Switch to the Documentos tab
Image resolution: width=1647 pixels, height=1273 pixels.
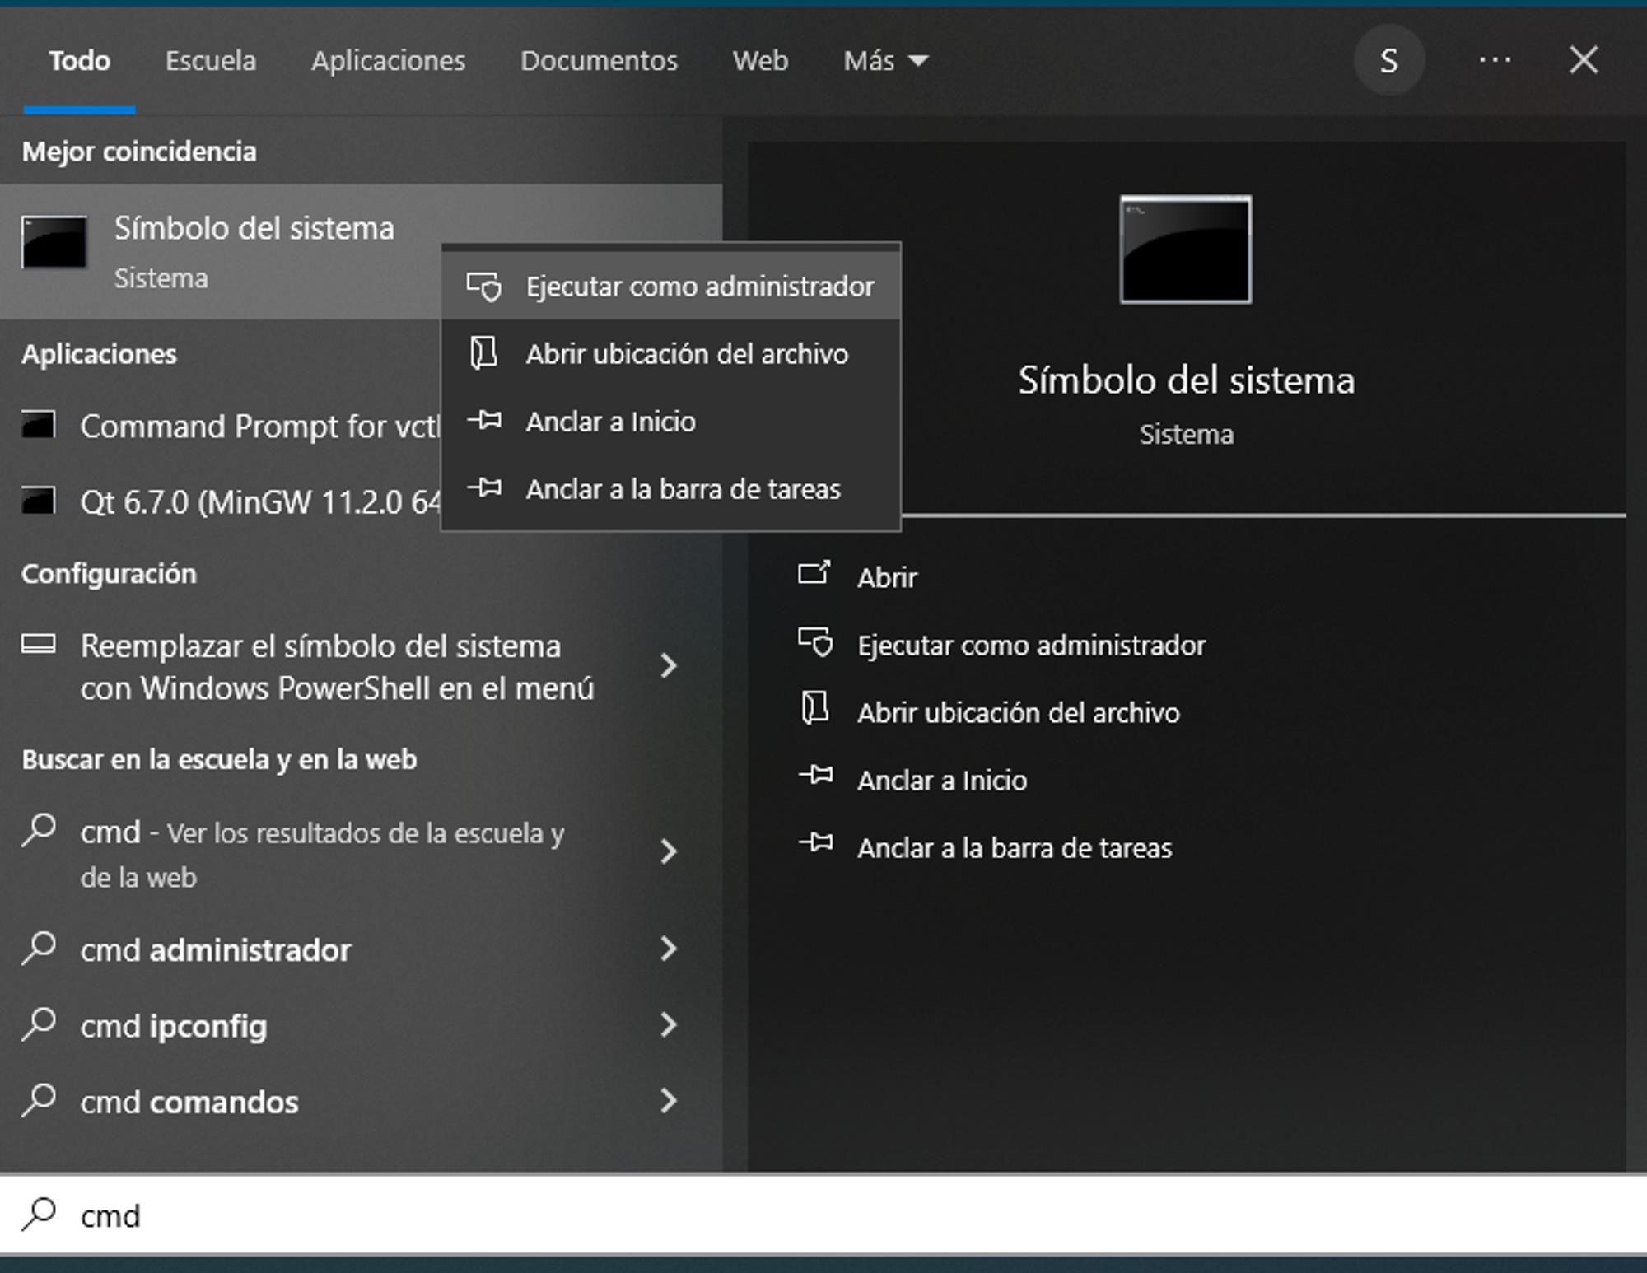(599, 61)
